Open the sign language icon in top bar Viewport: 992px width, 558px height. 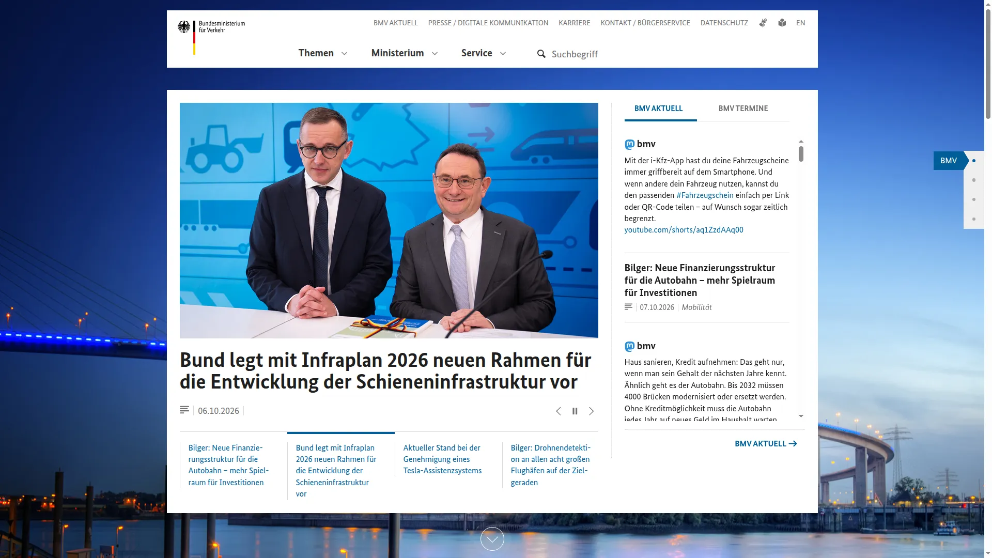[763, 23]
